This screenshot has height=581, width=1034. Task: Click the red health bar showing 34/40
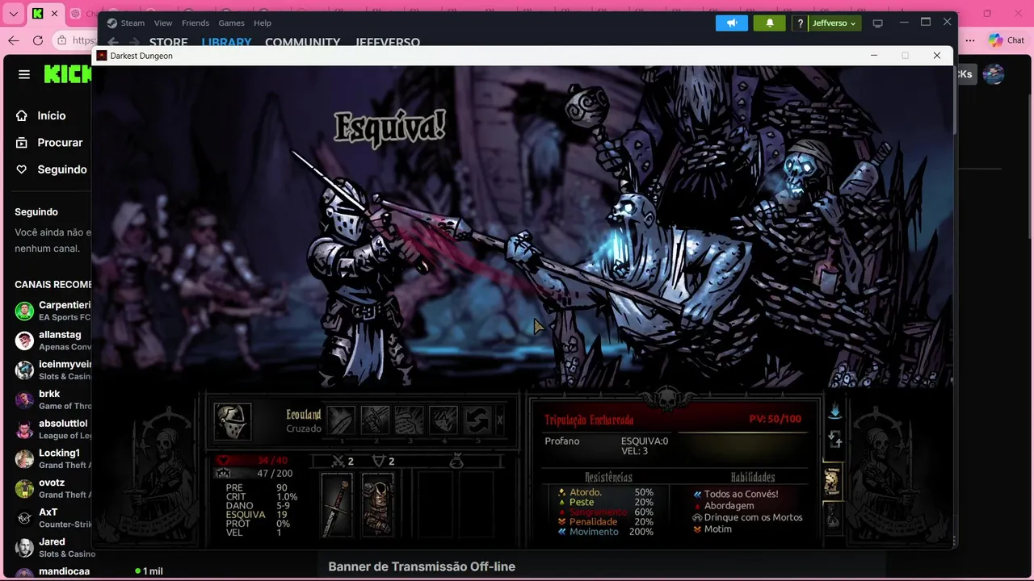point(252,461)
